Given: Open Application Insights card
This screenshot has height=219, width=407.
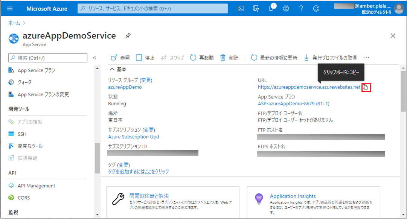Looking at the screenshot, I should (293, 196).
